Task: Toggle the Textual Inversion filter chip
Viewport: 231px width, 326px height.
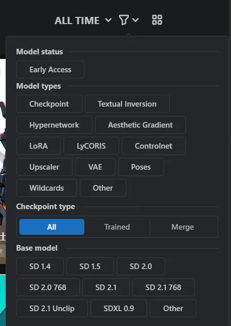Action: click(127, 104)
